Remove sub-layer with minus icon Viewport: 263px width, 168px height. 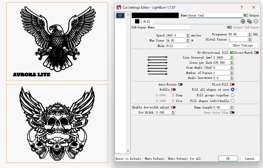click(256, 21)
